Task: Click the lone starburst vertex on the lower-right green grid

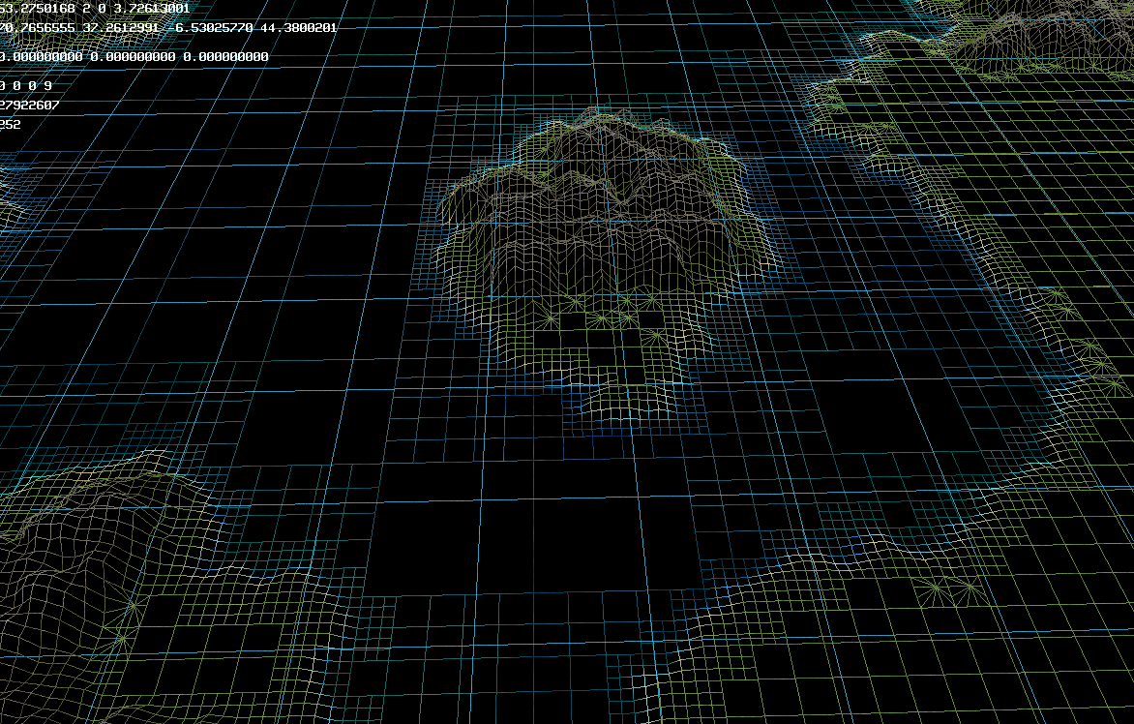Action: tap(938, 588)
